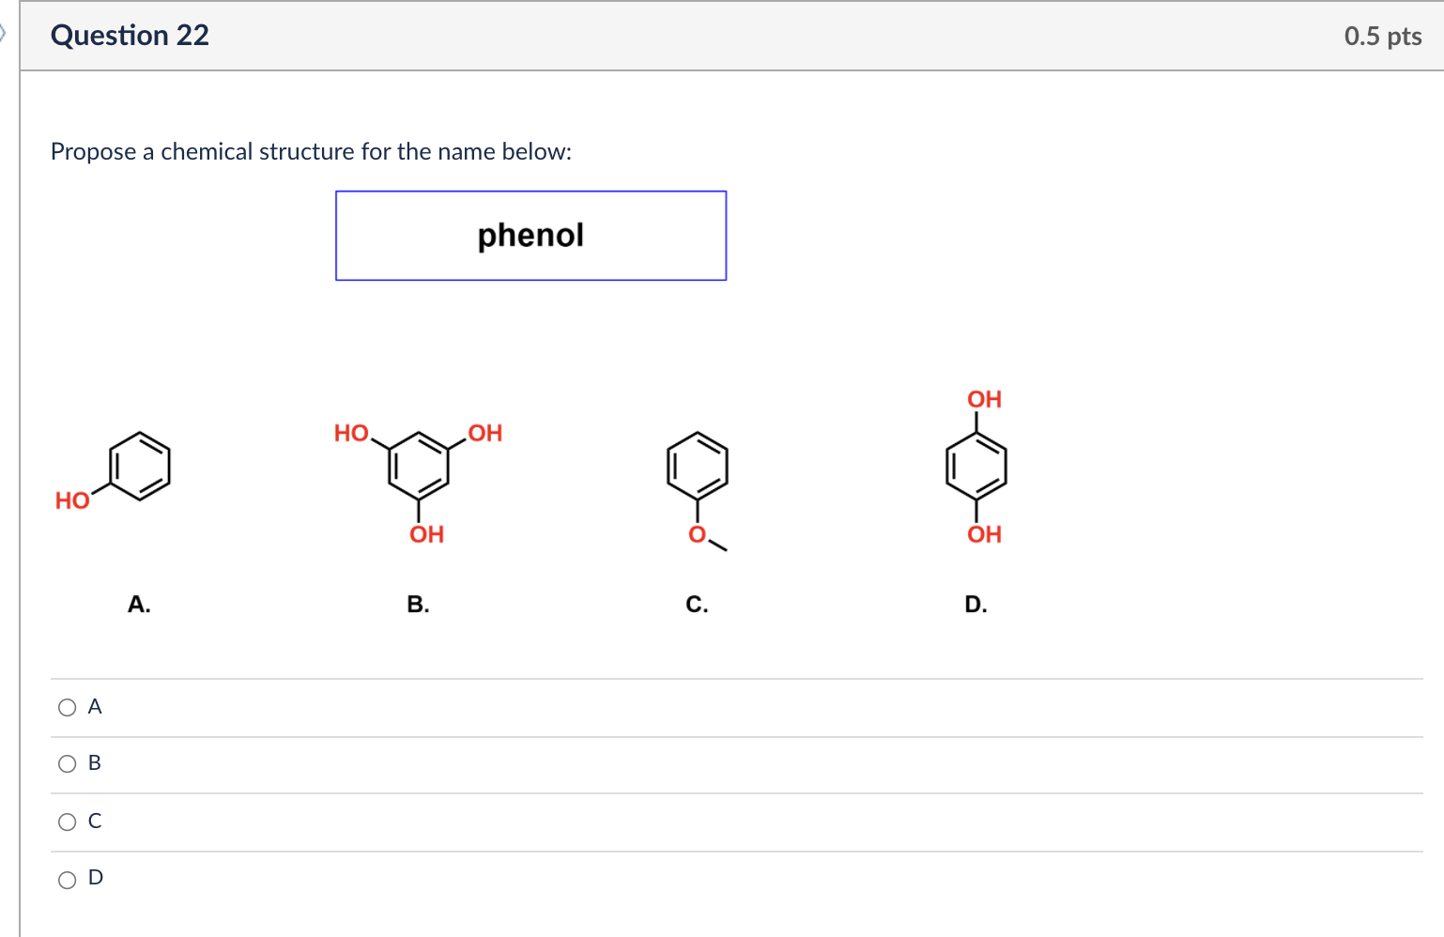
Task: Click the answer label D text
Action: [94, 879]
